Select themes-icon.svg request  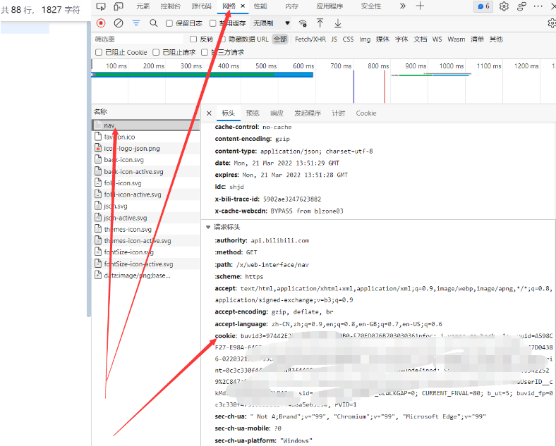tap(146, 230)
